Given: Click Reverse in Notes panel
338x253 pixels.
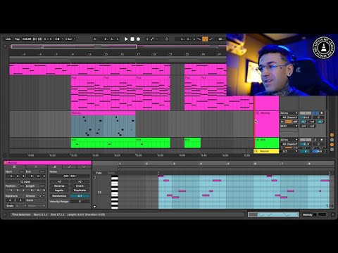Looking at the screenshot, I should (59, 186).
